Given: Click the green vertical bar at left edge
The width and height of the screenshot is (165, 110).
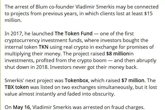Looking at the screenshot, I should point(0,55).
